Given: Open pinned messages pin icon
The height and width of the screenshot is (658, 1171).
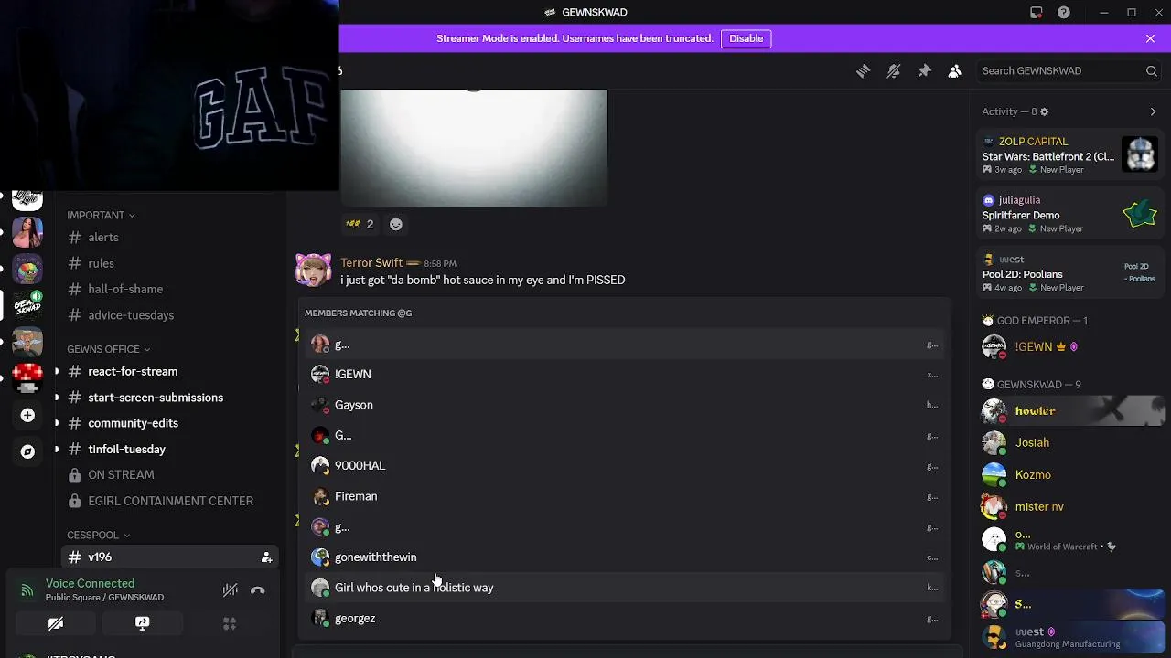Looking at the screenshot, I should click(924, 71).
